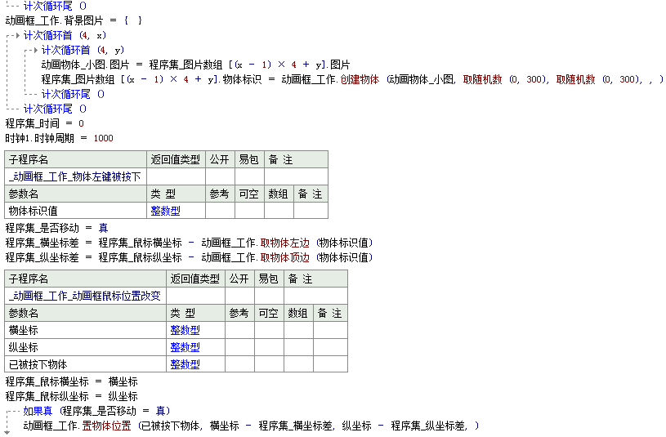Viewport: 666px width, 437px height.
Task: Click the 程序集_时间 = 0 line
Action: tap(45, 123)
